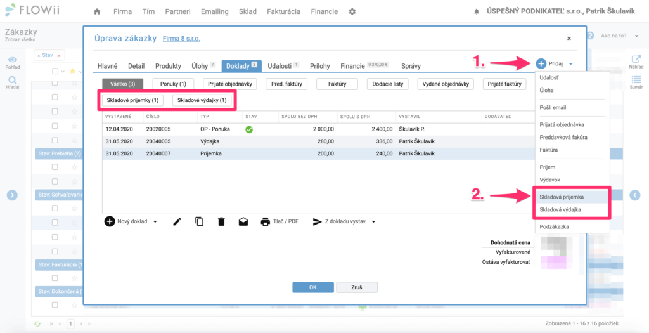Collapse the Stav: Fakturácia group header
649x333 pixels.
coord(59,265)
